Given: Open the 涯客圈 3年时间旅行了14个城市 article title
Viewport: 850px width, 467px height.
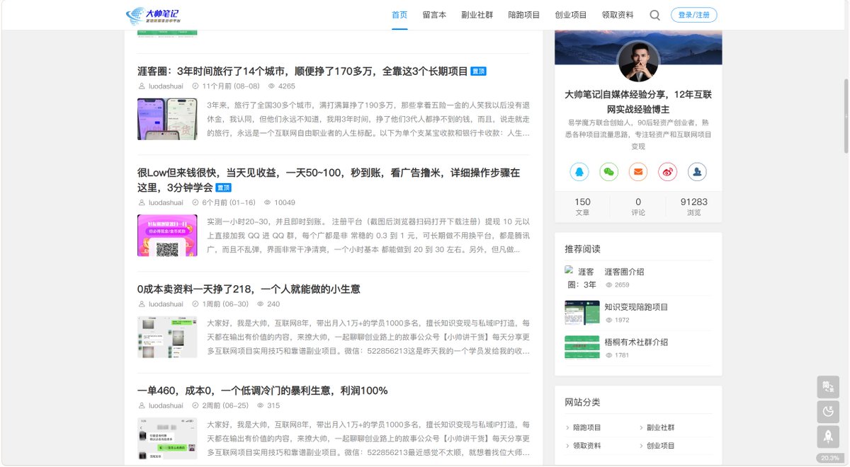Looking at the screenshot, I should point(302,71).
